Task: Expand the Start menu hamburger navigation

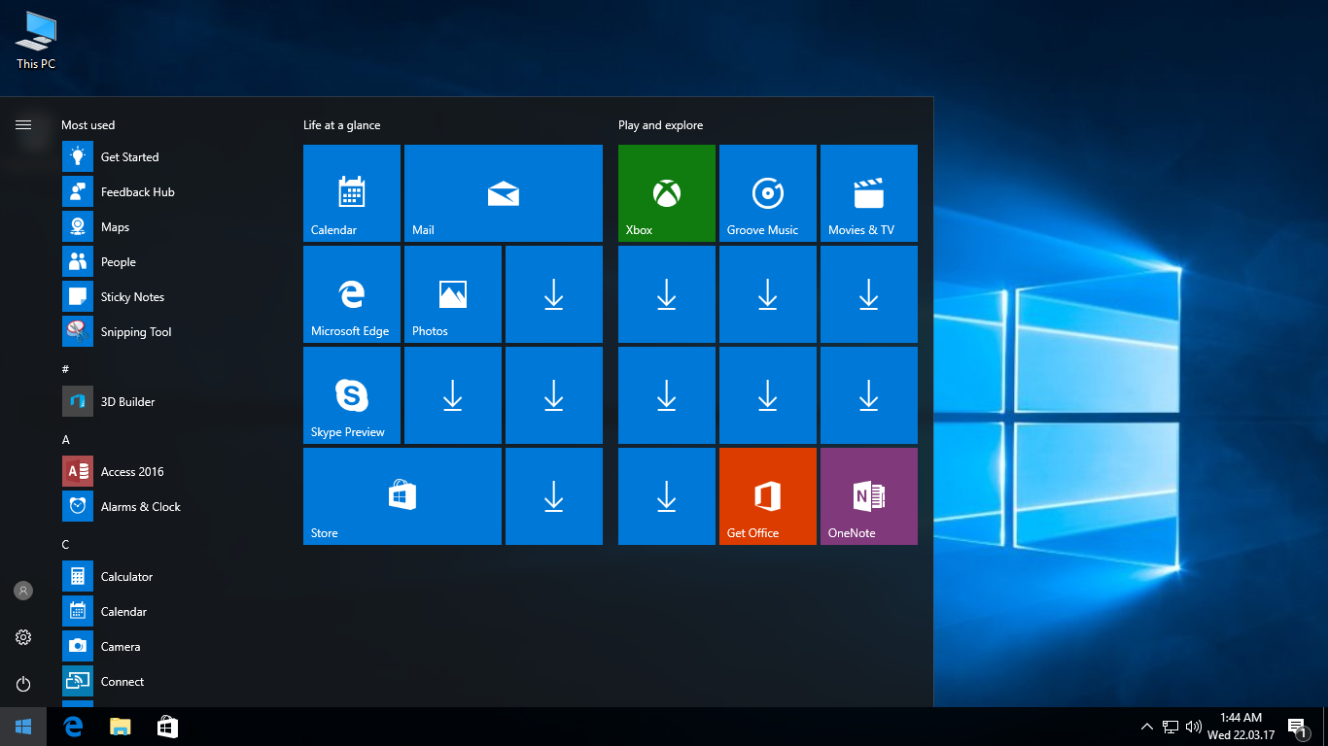Action: tap(23, 124)
